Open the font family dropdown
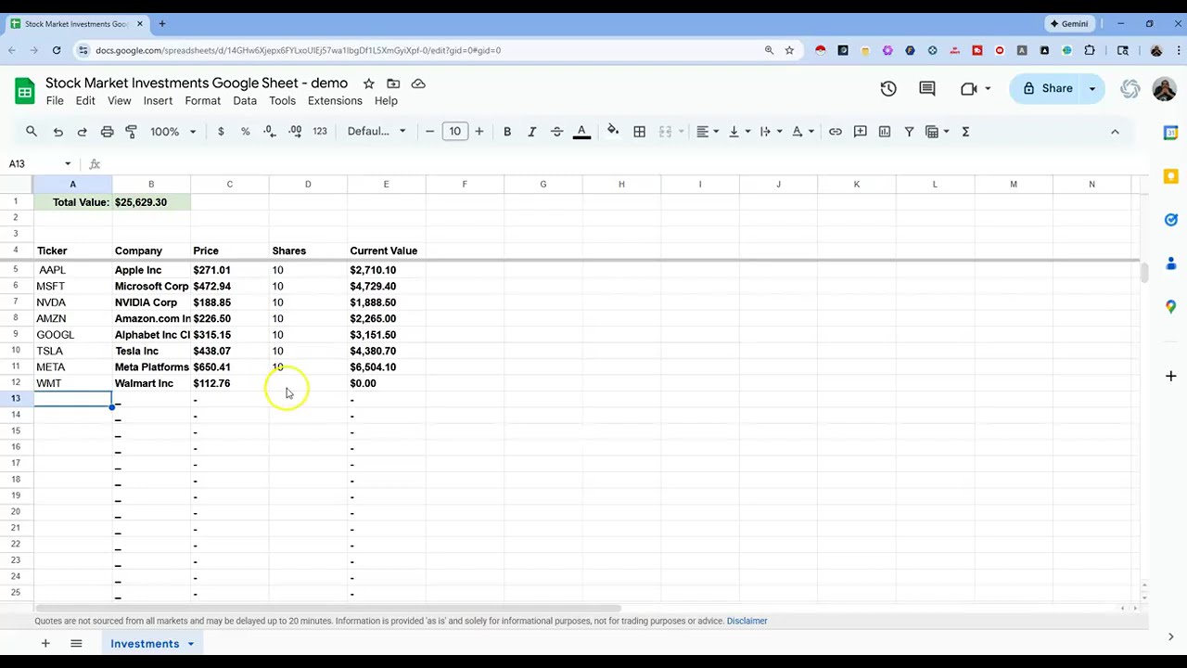This screenshot has width=1187, height=668. click(377, 132)
